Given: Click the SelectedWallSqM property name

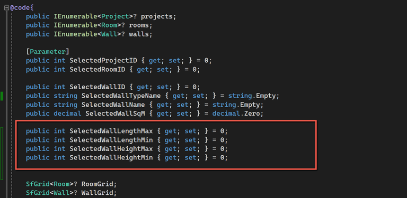Looking at the screenshot, I should coord(115,114).
